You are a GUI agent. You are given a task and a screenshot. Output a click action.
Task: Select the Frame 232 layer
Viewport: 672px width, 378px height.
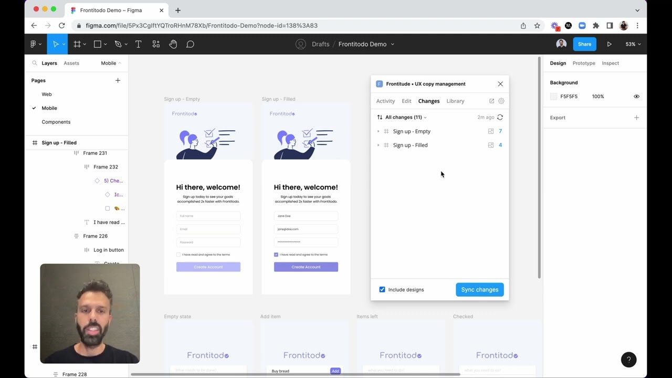(106, 167)
